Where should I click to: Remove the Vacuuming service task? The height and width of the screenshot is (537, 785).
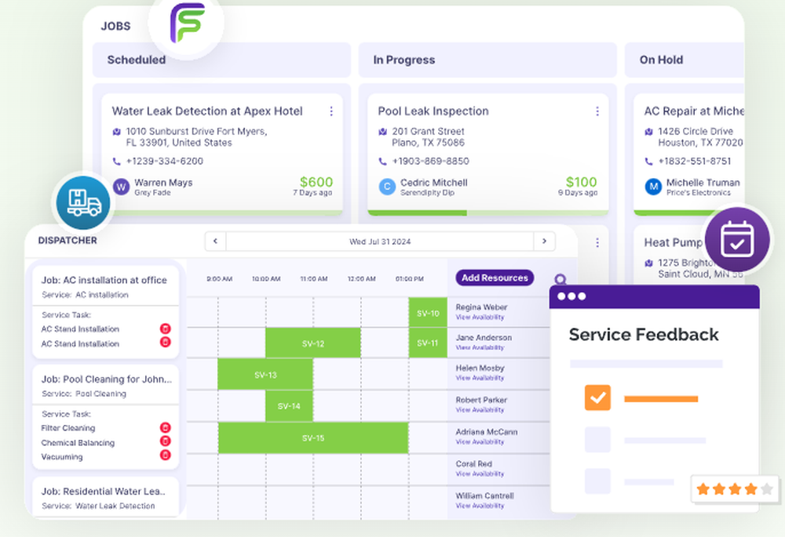pos(165,455)
